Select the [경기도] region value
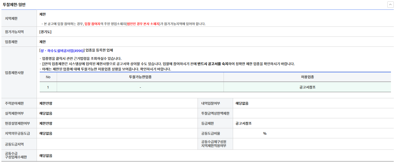Image resolution: width=396 pixels, height=162 pixels. [x=46, y=32]
